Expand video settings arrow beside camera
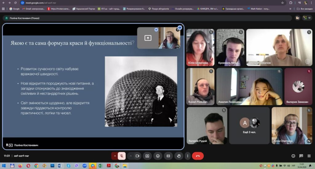315x169 pixels. coord(130,156)
